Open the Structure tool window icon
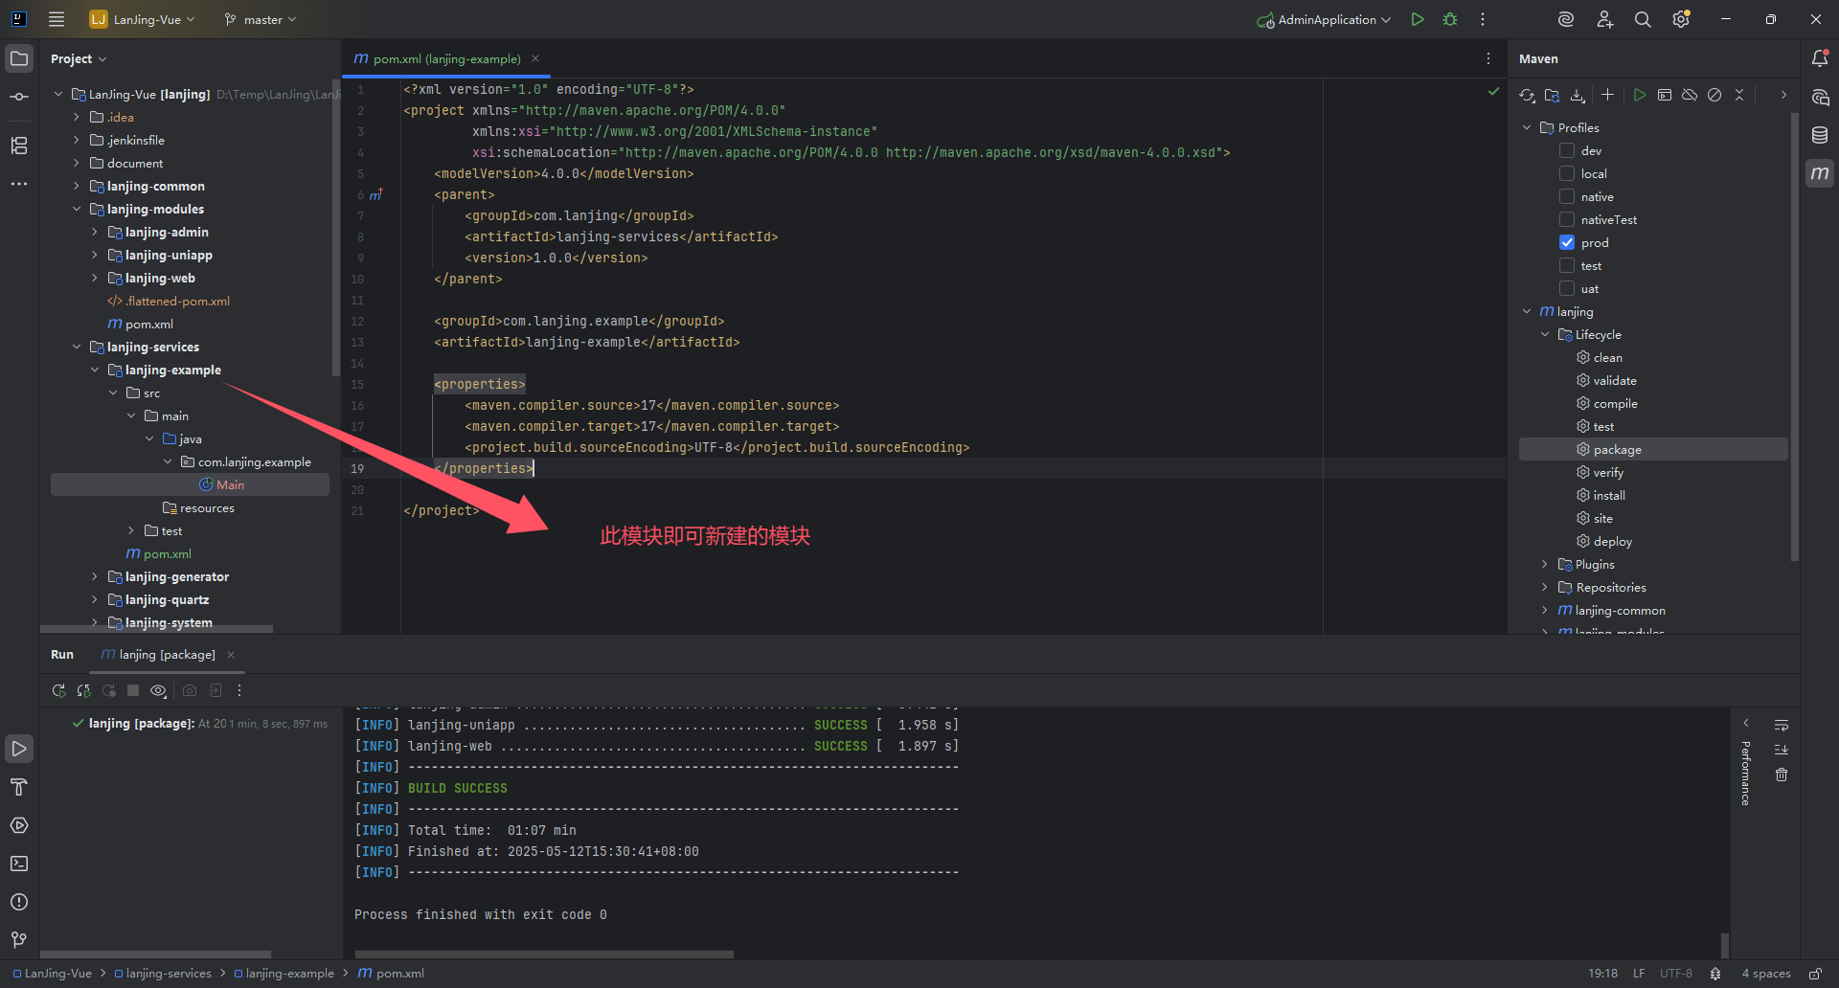Screen dimensions: 1839x988 point(19,146)
